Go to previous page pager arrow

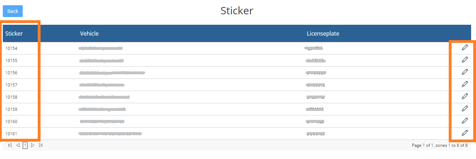pyautogui.click(x=18, y=145)
